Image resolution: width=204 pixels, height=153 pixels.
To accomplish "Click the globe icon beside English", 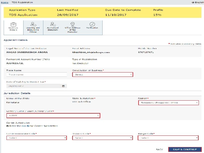I will (x=193, y=2).
